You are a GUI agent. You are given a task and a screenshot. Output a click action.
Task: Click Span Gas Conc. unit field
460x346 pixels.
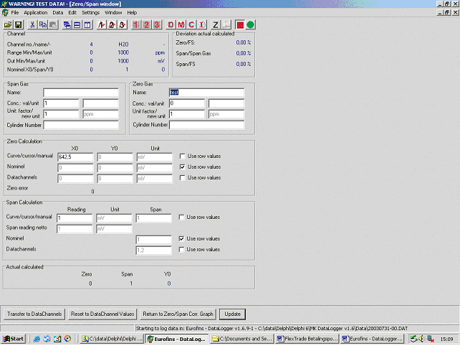click(100, 103)
